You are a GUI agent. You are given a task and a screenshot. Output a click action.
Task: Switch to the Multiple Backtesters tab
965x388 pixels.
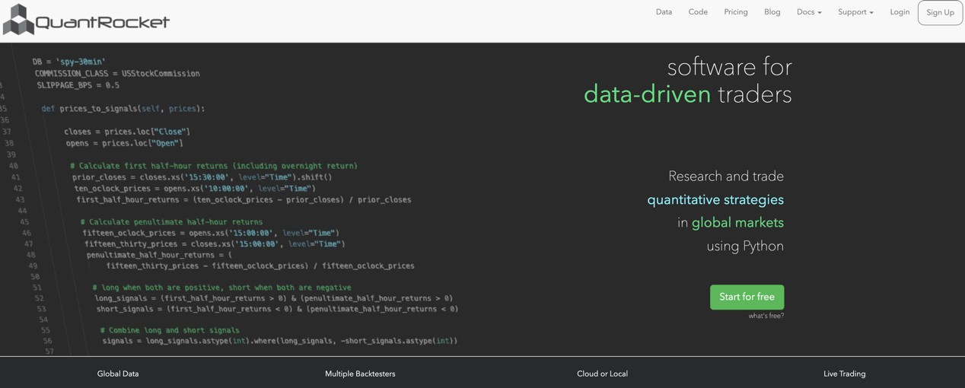pos(360,374)
